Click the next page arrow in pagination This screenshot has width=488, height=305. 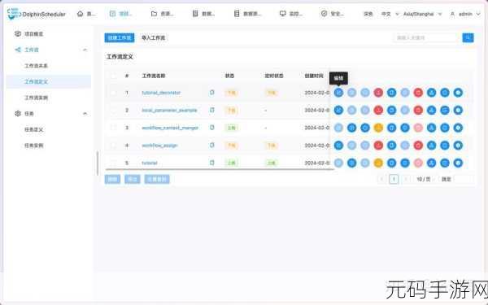[x=406, y=179]
